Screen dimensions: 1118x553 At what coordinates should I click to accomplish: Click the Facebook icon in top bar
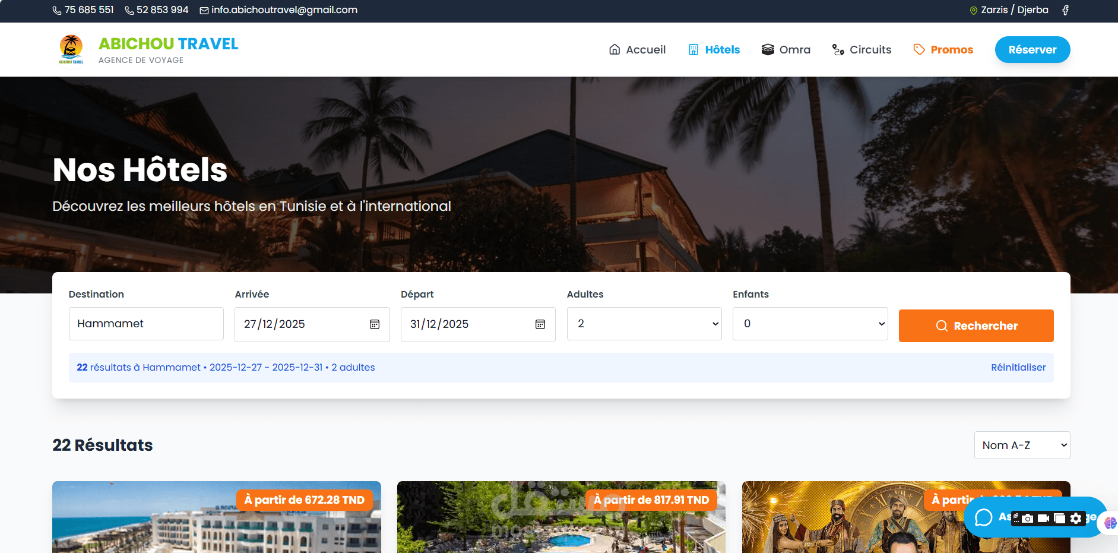point(1066,10)
